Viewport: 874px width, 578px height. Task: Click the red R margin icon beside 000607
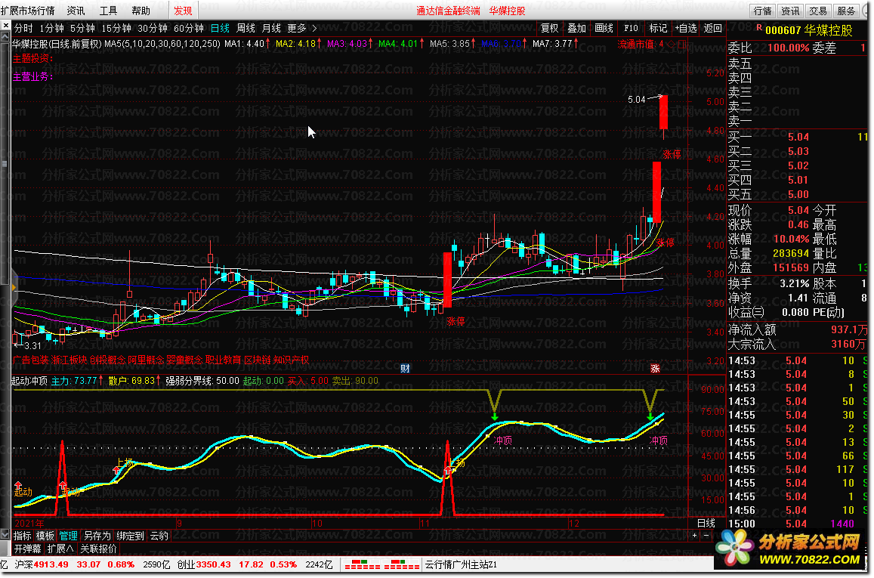(759, 28)
